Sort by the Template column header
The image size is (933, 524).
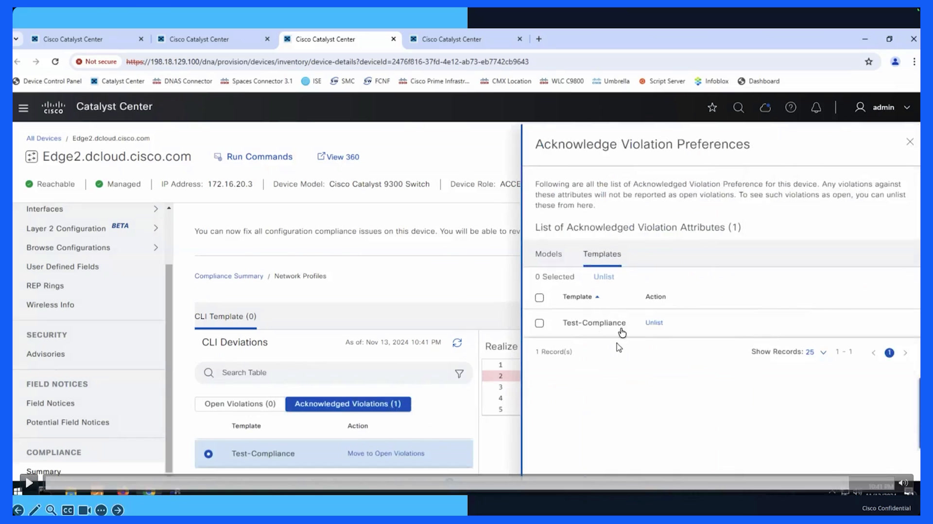(581, 296)
